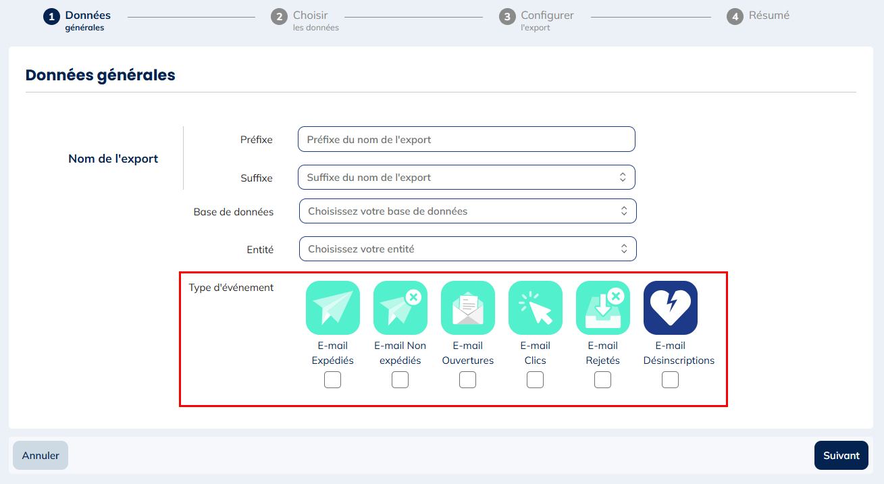Click the E-mail Expédiés paper plane icon

(332, 308)
